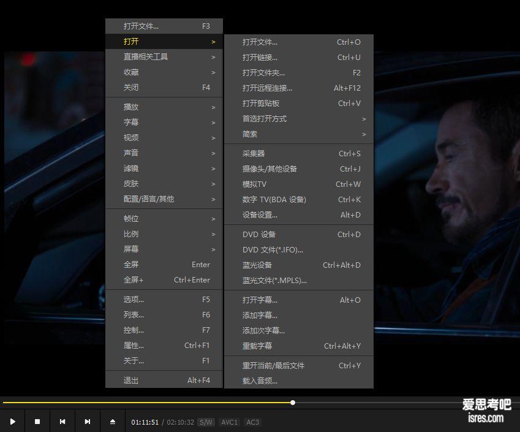Expand the 字幕 submenu
520x432 pixels.
[164, 122]
